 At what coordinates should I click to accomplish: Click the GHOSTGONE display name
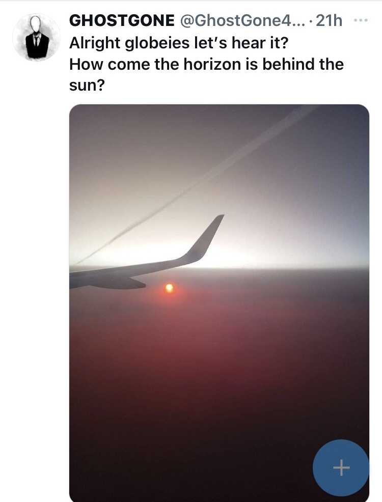point(122,21)
